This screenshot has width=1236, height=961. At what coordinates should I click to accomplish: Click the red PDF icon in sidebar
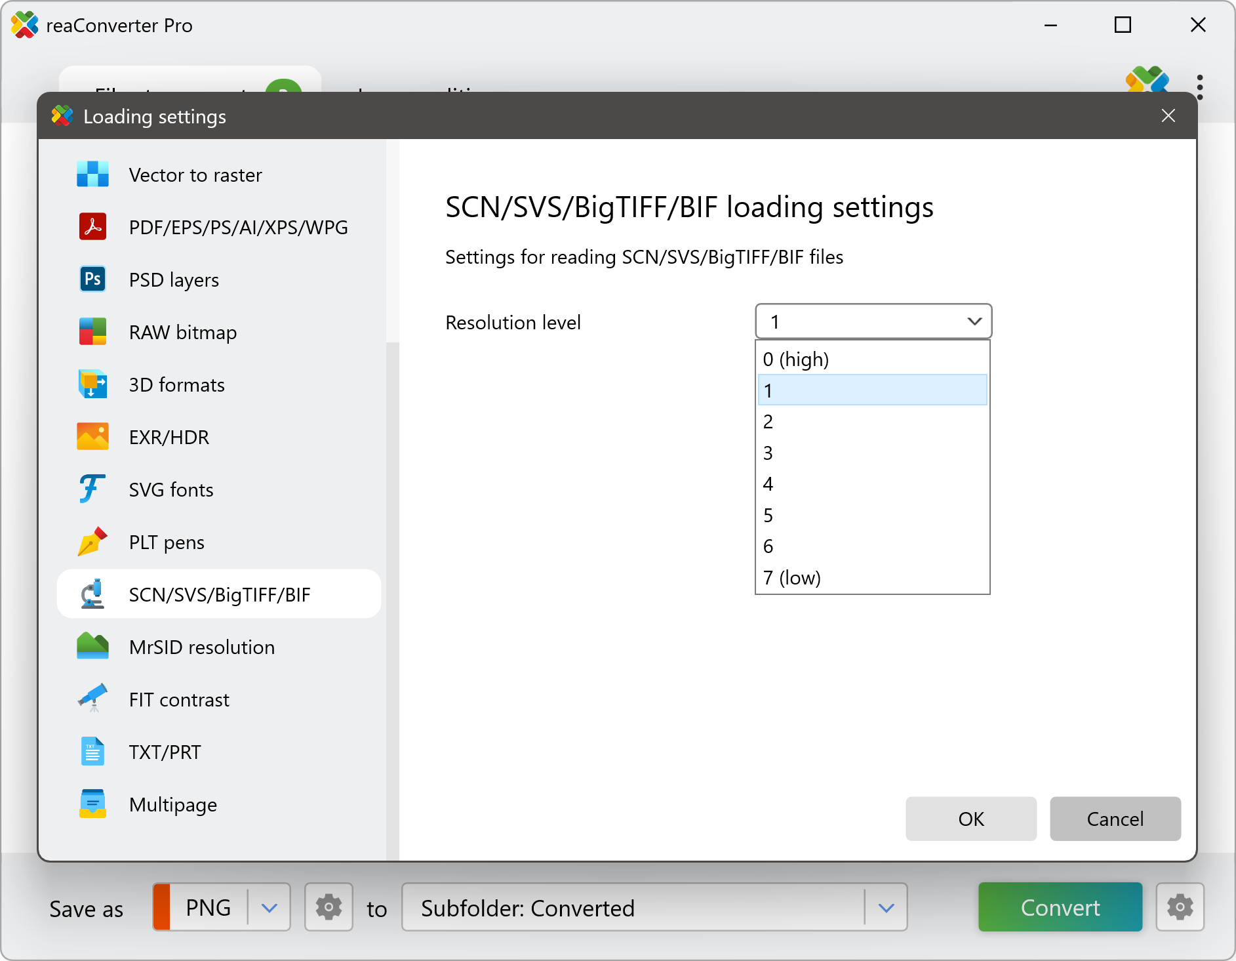[92, 227]
